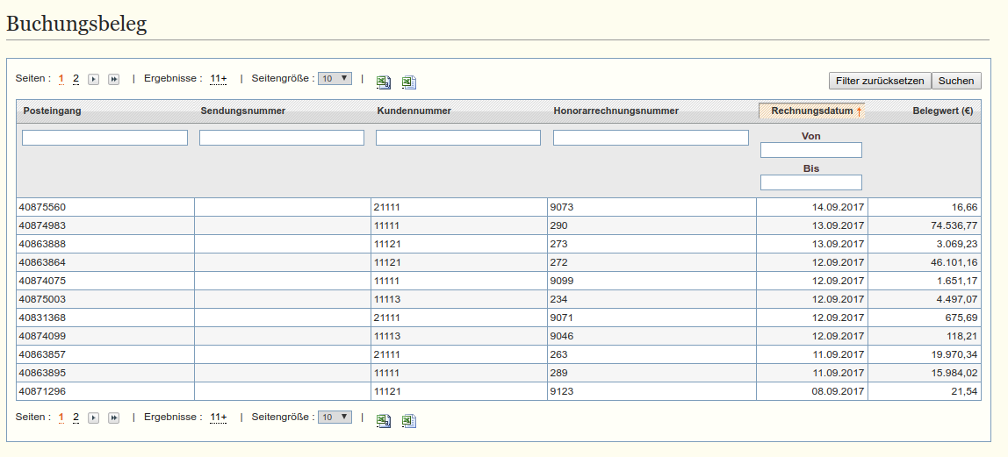Focus the Sendungsnummer filter field
Viewport: 1008px width, 457px height.
pyautogui.click(x=282, y=138)
